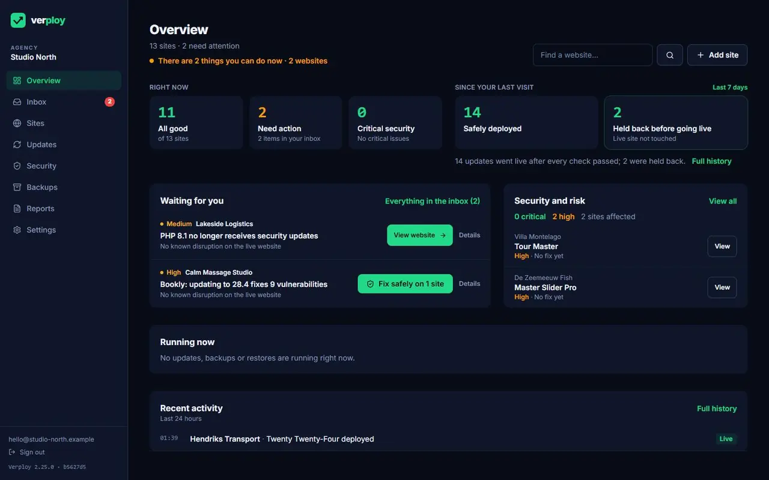Click the arrow icon on View website button
Image resolution: width=769 pixels, height=480 pixels.
pos(443,235)
